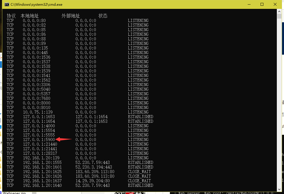Click the 本地地址 column header text
The image size is (284, 194).
click(x=29, y=16)
